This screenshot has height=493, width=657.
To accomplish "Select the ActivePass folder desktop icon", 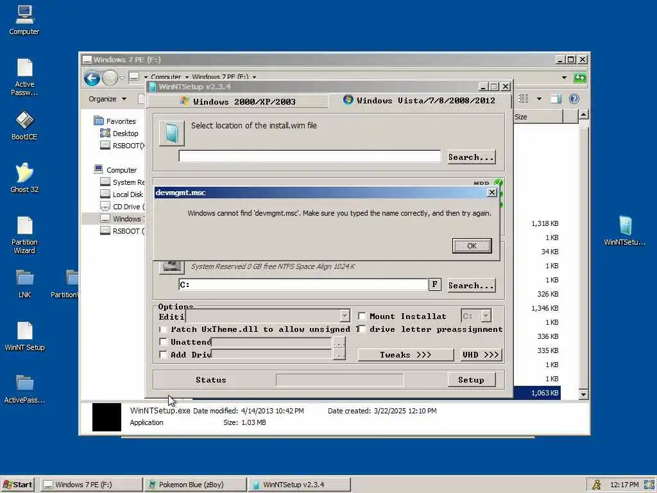I will 24,389.
